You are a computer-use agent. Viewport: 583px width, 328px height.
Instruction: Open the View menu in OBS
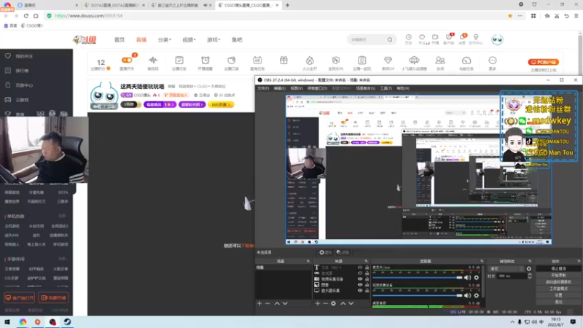[x=297, y=88]
